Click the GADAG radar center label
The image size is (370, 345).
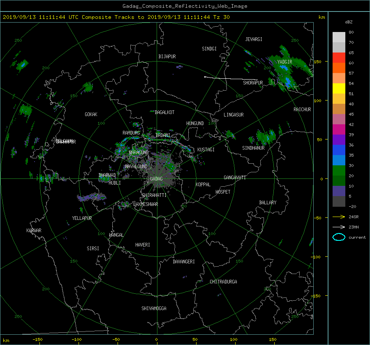tap(156, 179)
